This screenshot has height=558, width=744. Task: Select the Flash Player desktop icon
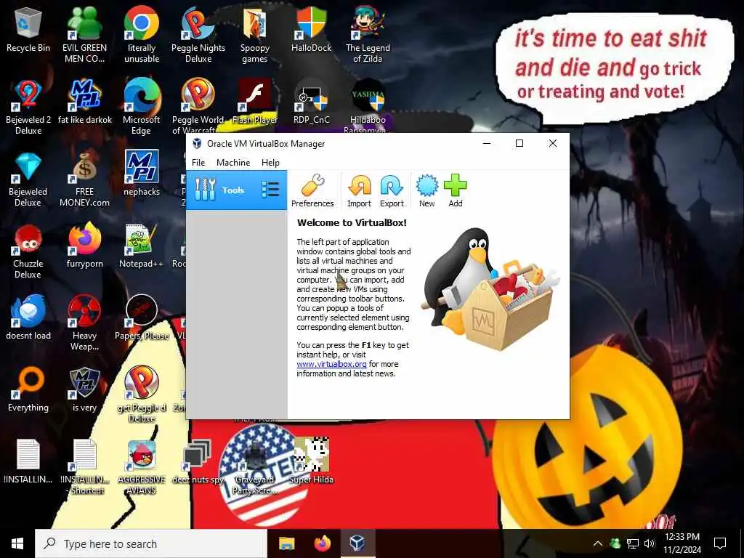click(x=255, y=102)
